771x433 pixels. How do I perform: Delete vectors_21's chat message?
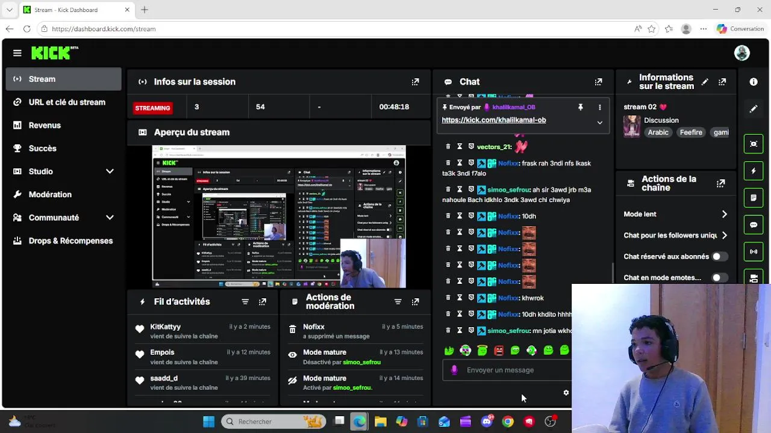point(448,147)
